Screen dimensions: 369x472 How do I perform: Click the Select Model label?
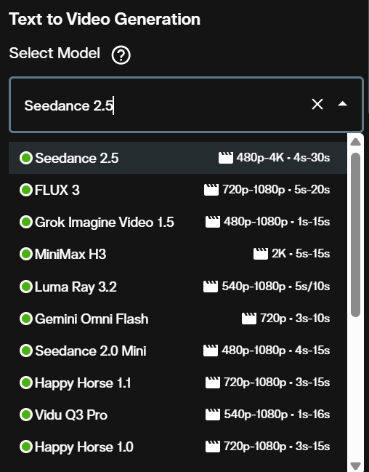54,53
